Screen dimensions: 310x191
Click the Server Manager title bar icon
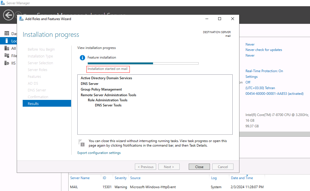(3, 3)
